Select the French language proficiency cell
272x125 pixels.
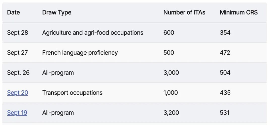[80, 53]
